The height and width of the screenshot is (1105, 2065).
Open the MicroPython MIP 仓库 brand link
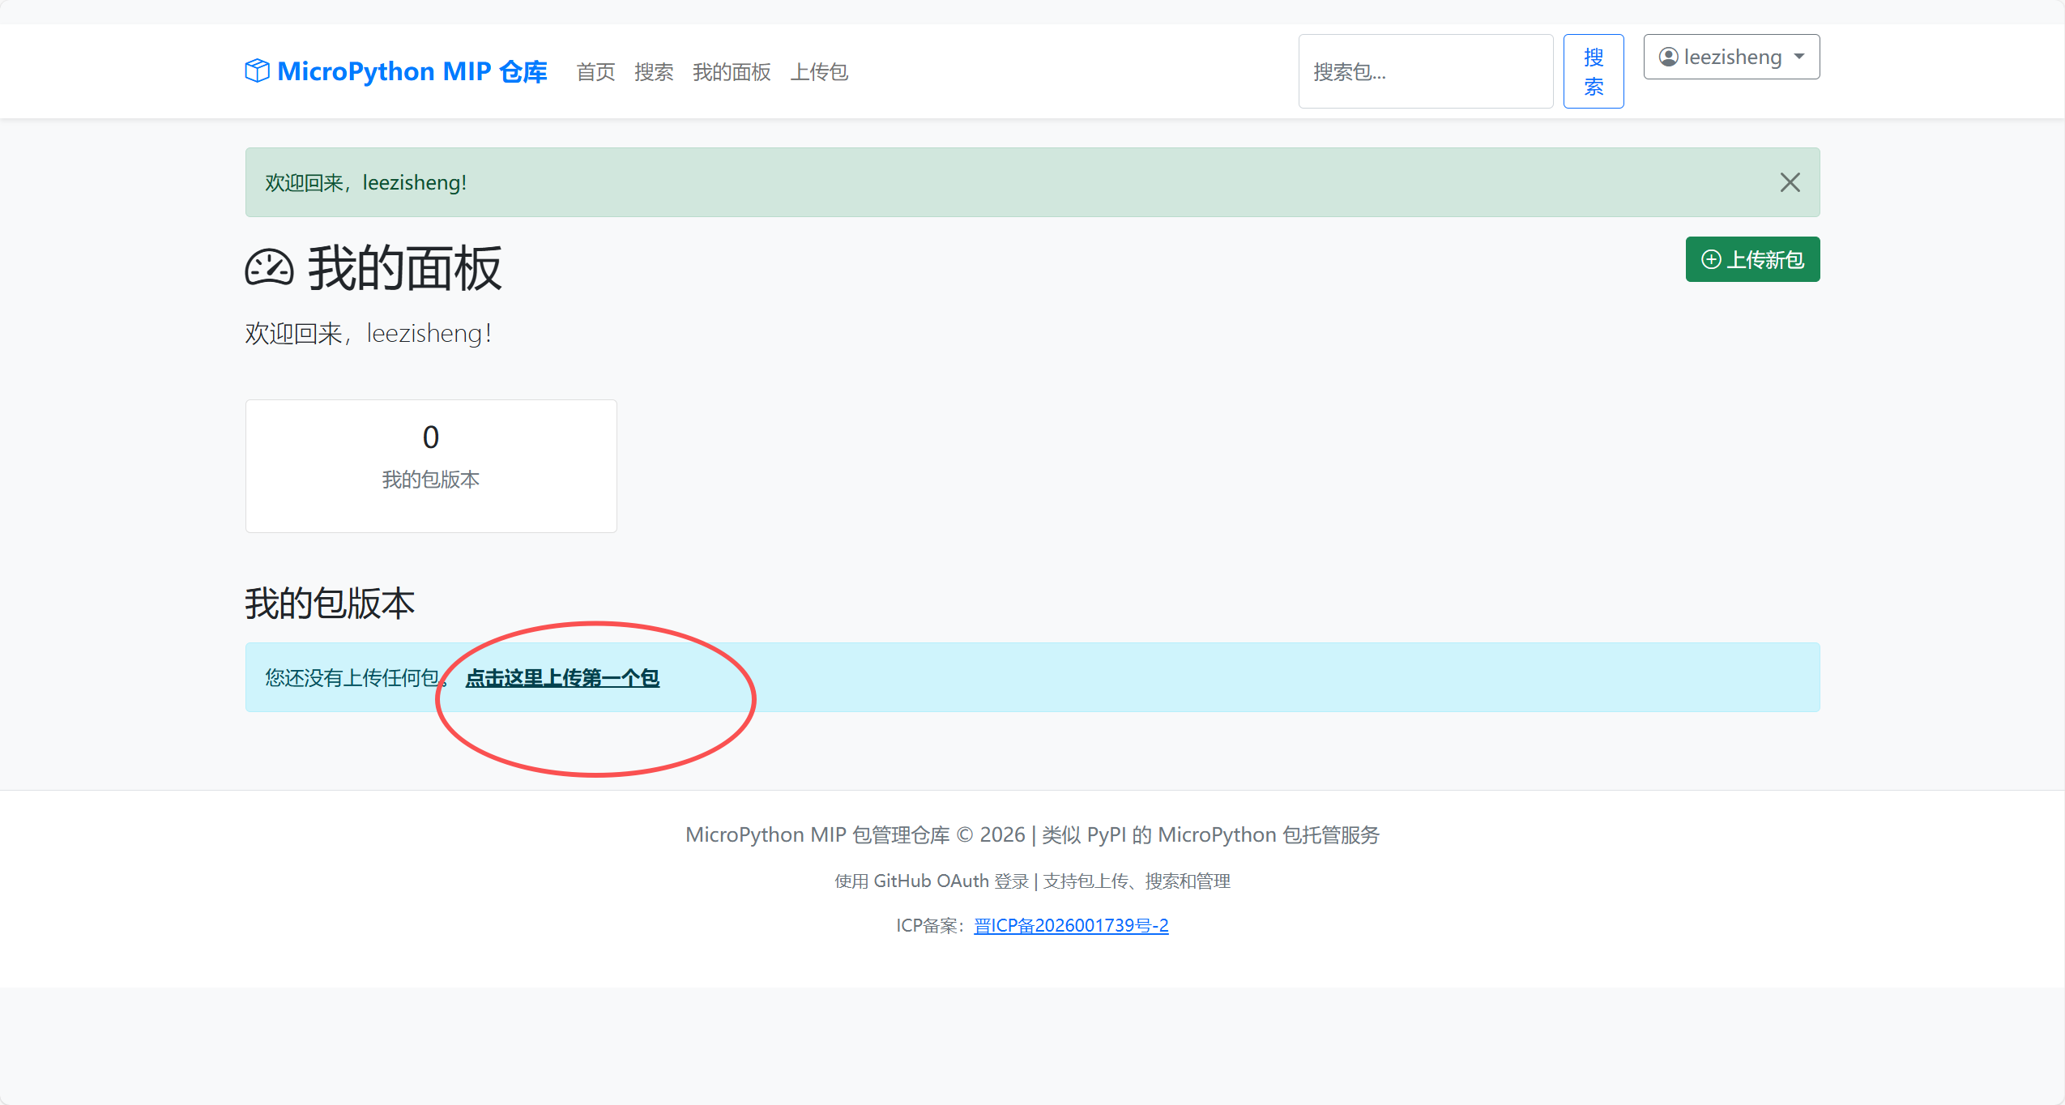click(396, 71)
